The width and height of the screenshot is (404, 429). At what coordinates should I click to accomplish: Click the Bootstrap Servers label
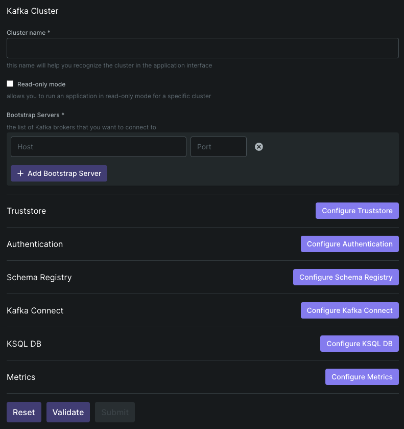(x=36, y=115)
